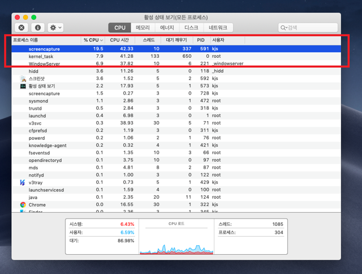Click the Chrome icon in the process list

(x=23, y=204)
